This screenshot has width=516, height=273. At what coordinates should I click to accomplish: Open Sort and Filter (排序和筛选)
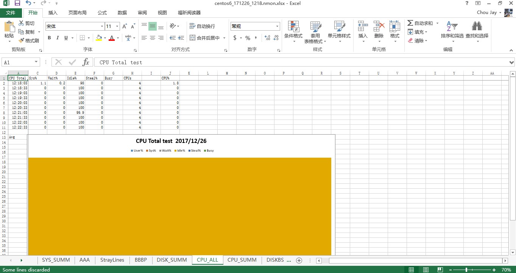[x=452, y=32]
